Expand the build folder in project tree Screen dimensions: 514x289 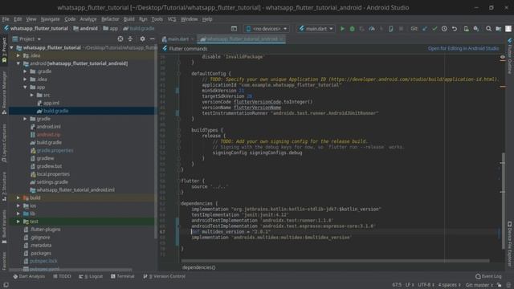click(x=18, y=198)
